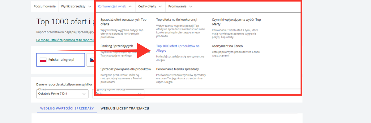Switch to Według liczby transakcji tab
The image size is (371, 123).
[125, 109]
